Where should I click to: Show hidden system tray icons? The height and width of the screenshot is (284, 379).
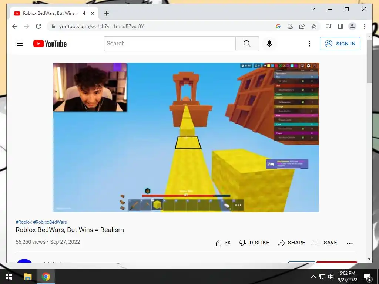tap(313, 277)
